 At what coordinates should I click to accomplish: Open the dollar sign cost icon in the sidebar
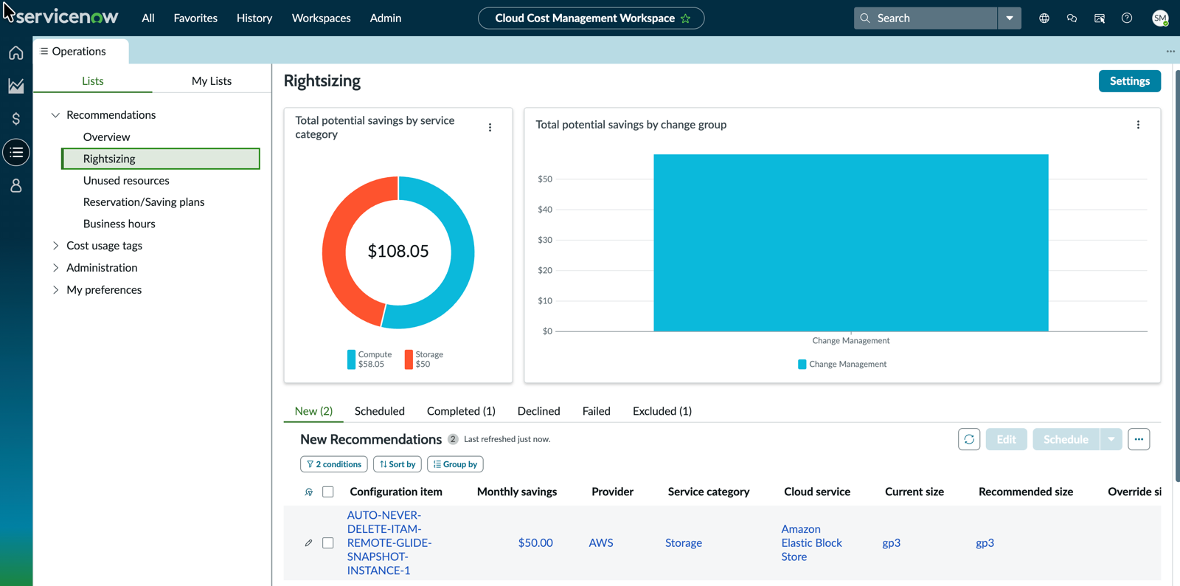point(16,119)
